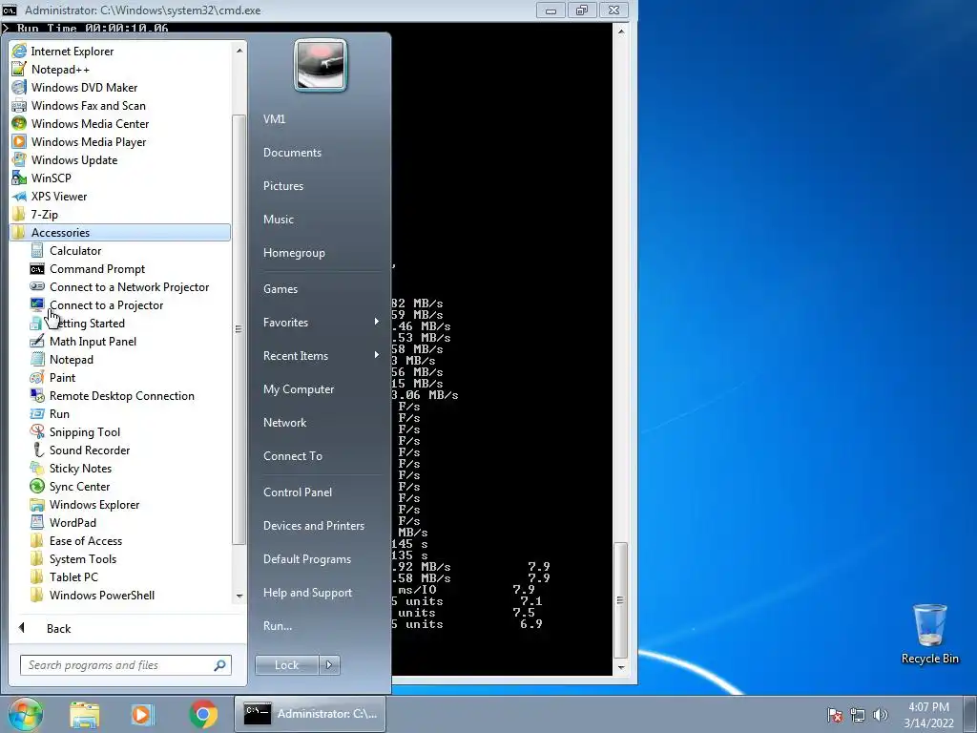
Task: Open Getting Started item
Action: click(87, 323)
